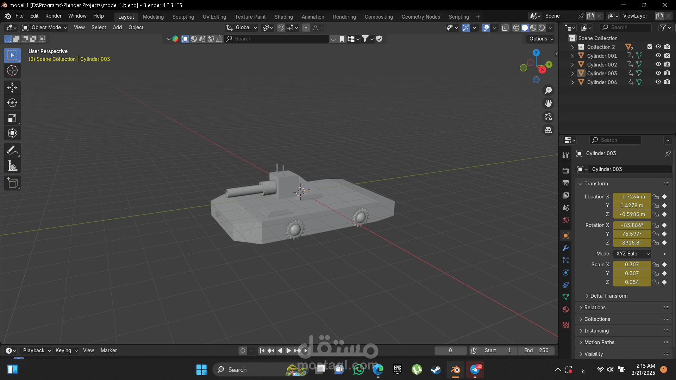Hide Cylinder.002 in the viewport
Image resolution: width=676 pixels, height=380 pixels.
tap(658, 64)
